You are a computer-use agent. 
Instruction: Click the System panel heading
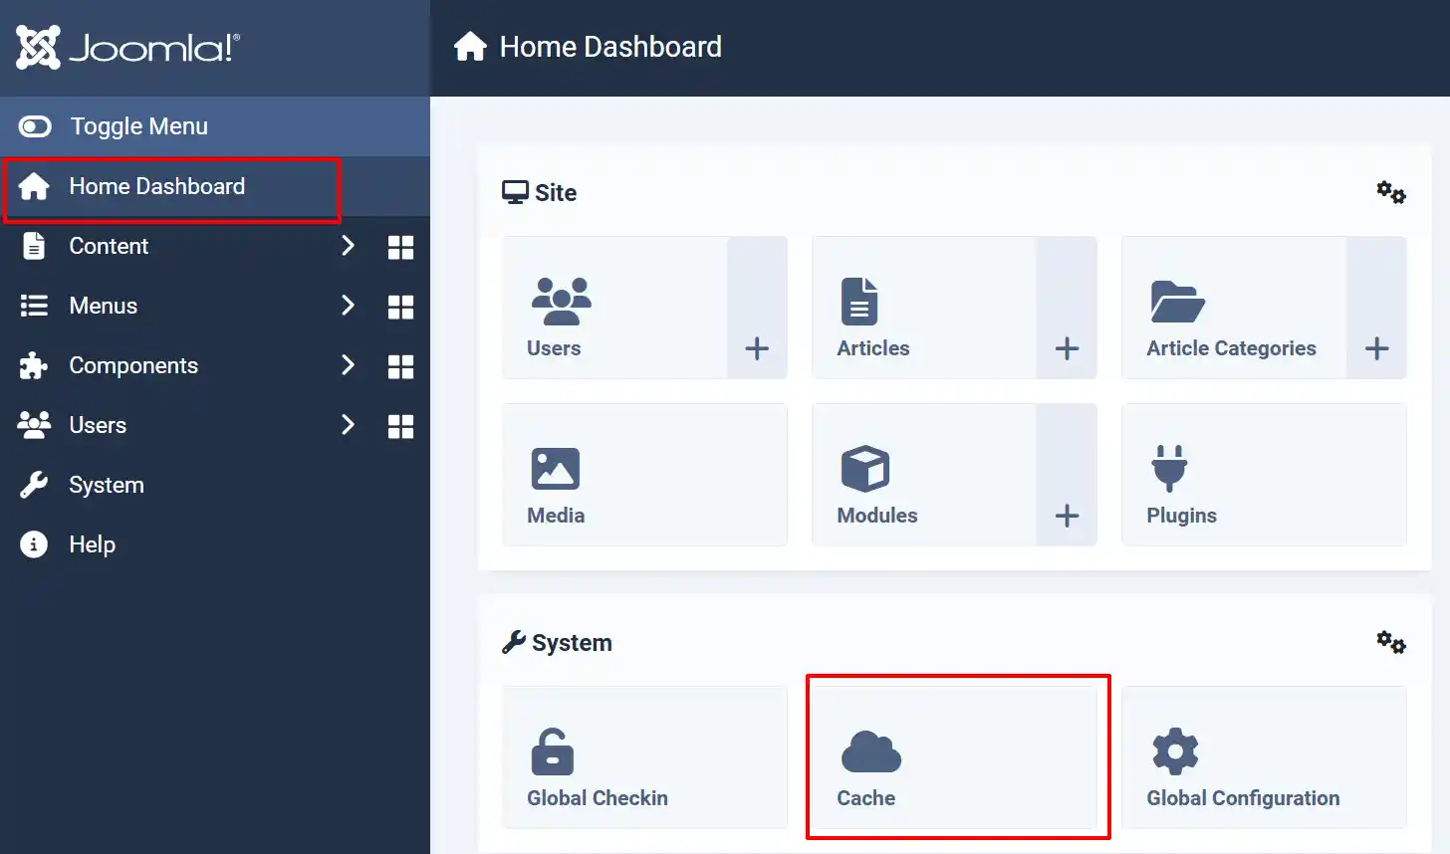pyautogui.click(x=557, y=642)
